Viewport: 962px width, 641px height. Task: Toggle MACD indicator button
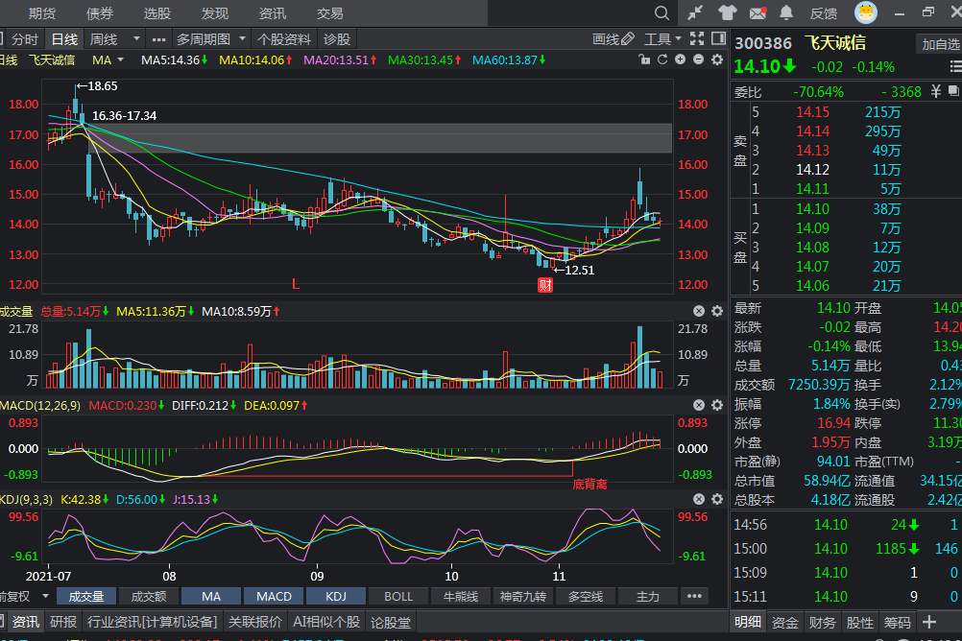274,597
